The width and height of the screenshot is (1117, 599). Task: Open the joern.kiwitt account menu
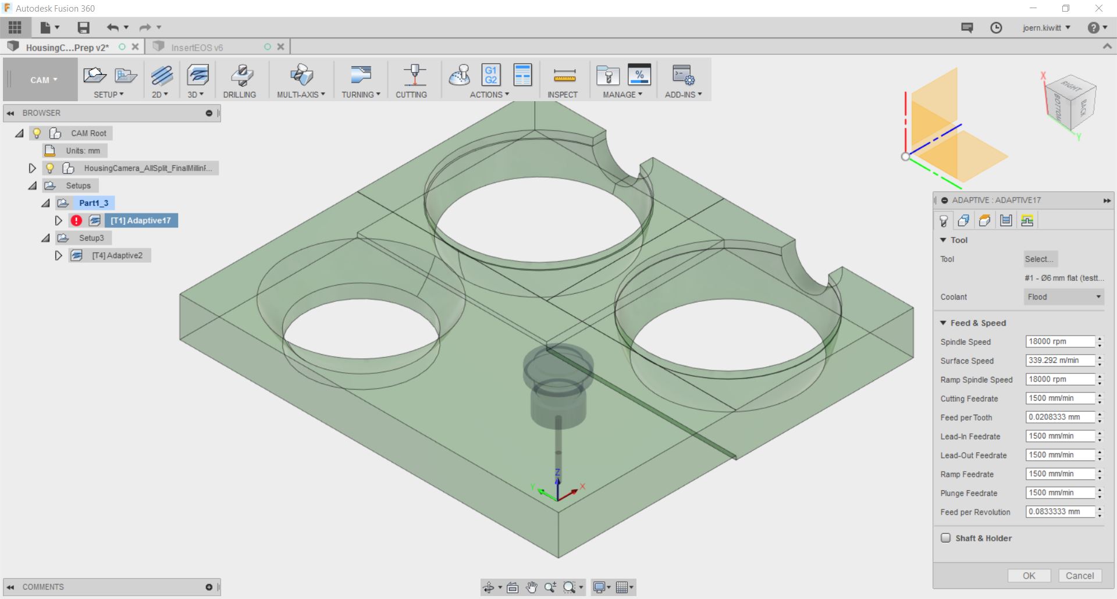tap(1047, 28)
